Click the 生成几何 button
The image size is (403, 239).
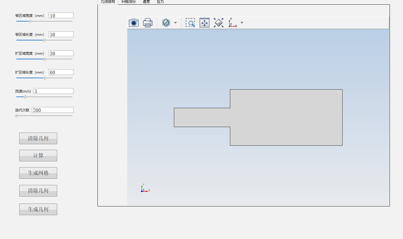(38, 209)
